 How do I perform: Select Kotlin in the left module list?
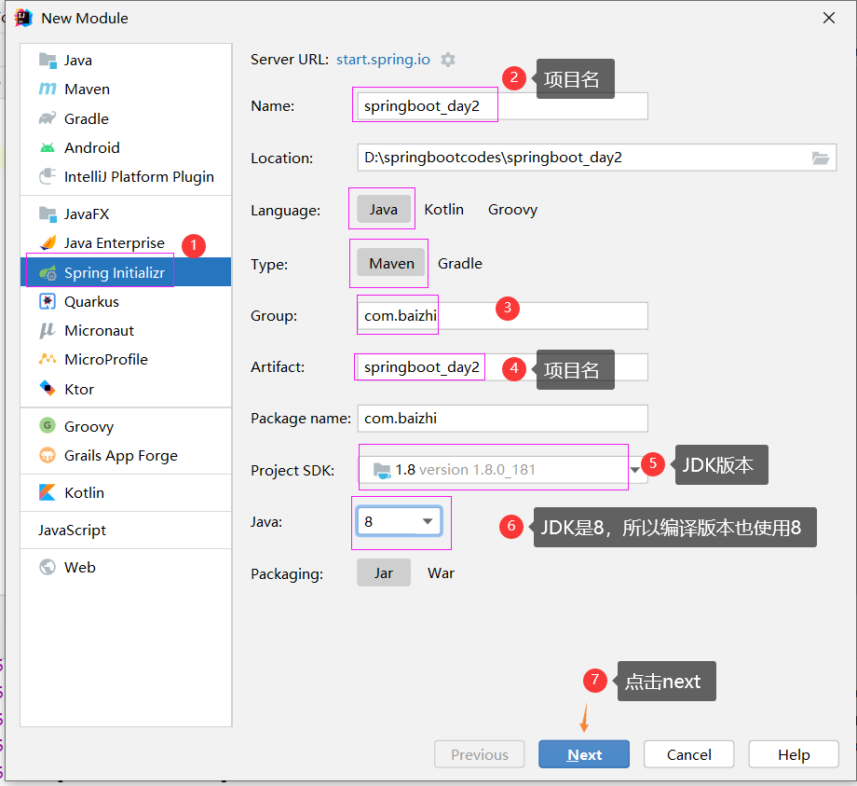coord(126,492)
